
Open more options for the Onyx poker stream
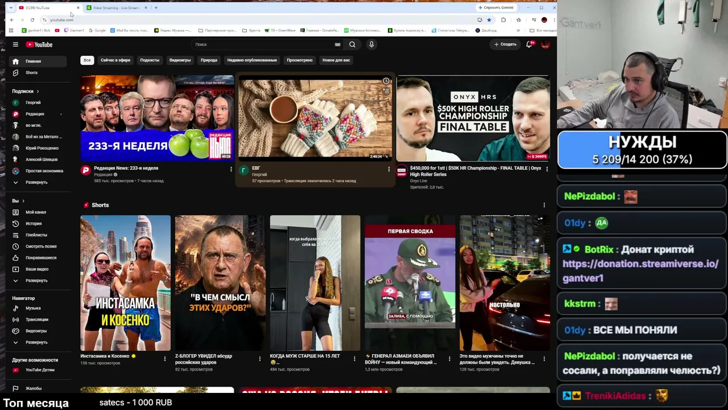point(547,169)
